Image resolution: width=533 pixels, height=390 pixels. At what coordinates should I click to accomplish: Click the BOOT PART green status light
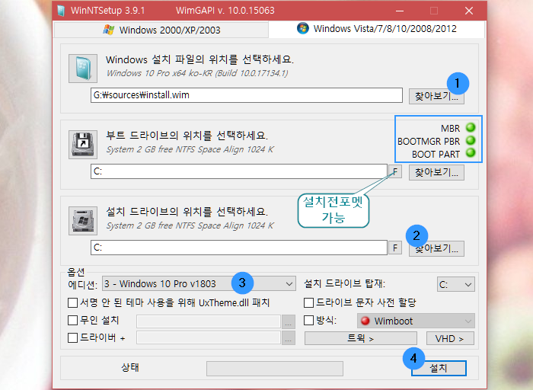[x=471, y=152]
